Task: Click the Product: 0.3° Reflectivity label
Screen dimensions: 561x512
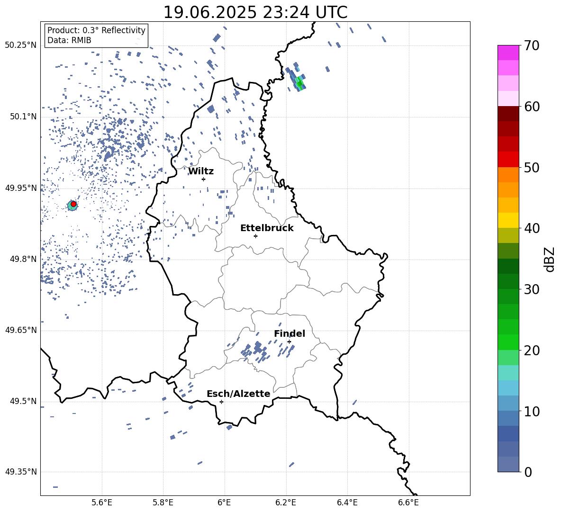Action: (x=96, y=30)
